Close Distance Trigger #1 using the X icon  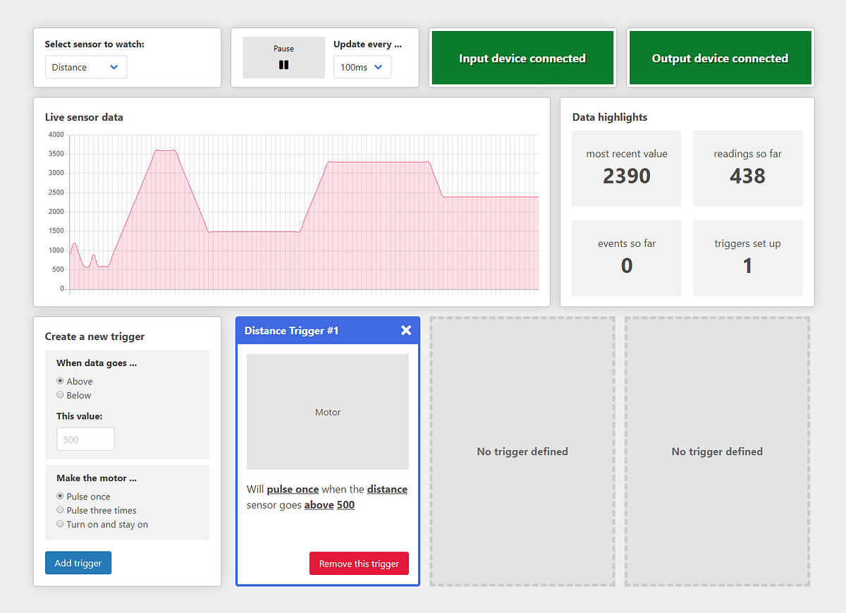tap(405, 329)
